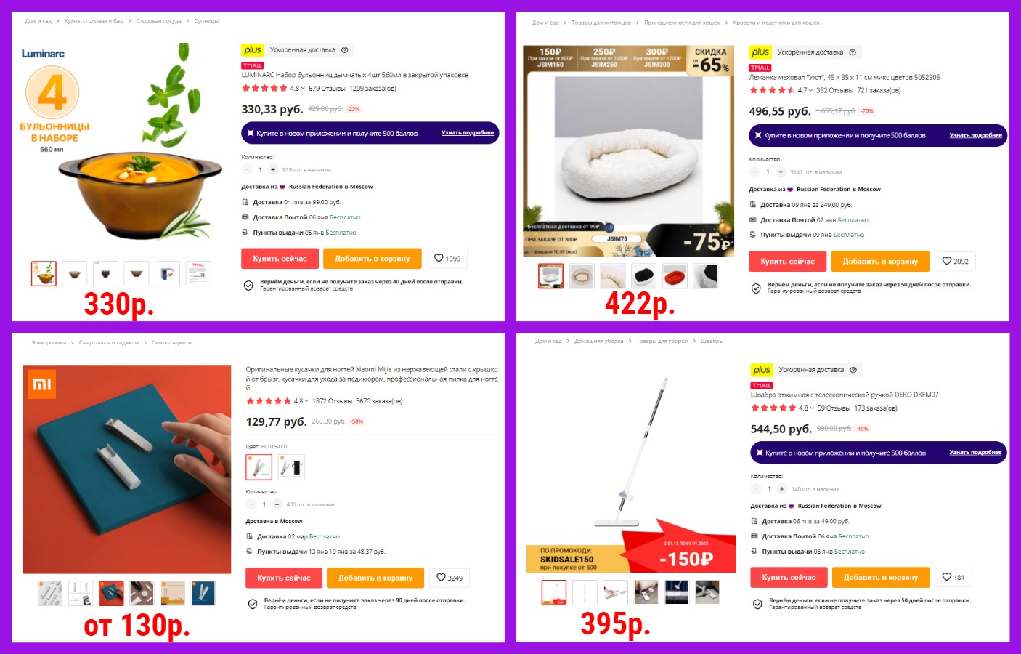Click wishlist heart icon showing 1099
The image size is (1021, 654).
[x=447, y=259]
